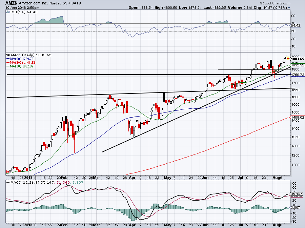The height and width of the screenshot is (228, 305).
Task: Click the MACD(12,26,9) 35.147 label
Action: pos(32,183)
